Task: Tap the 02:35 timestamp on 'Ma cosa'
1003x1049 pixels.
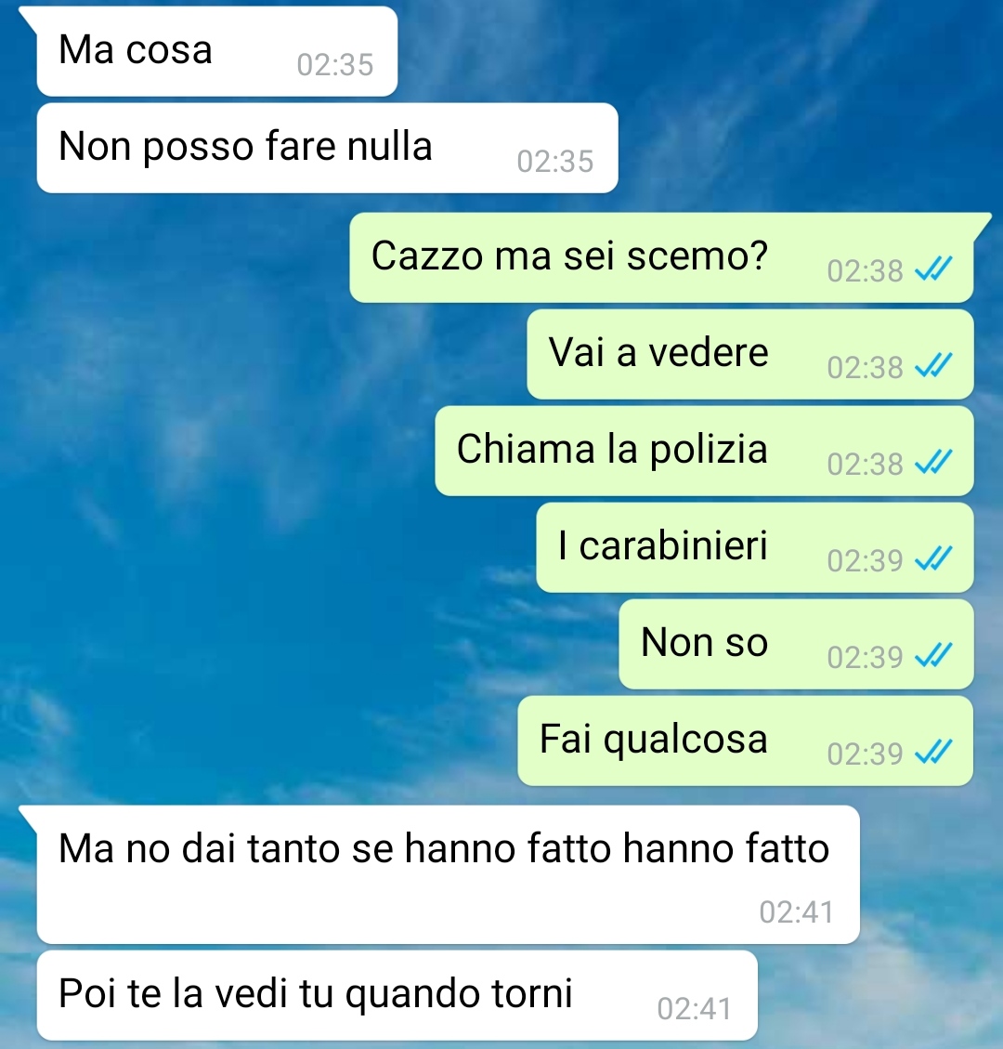Action: (x=335, y=66)
